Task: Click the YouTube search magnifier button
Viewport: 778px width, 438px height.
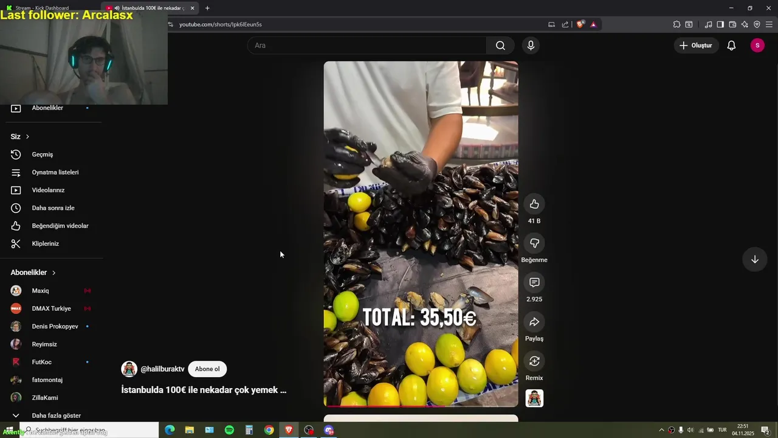Action: pyautogui.click(x=500, y=46)
